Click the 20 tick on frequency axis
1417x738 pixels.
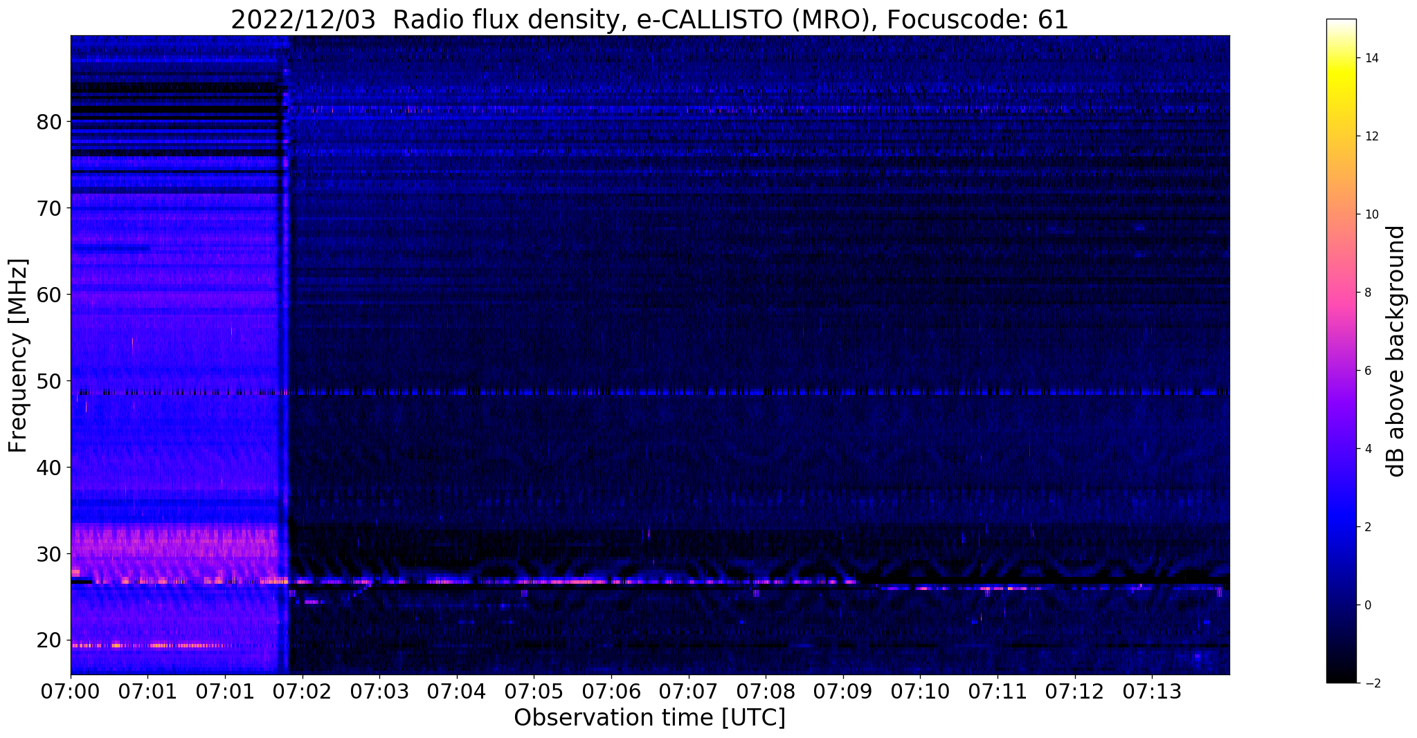coord(49,640)
